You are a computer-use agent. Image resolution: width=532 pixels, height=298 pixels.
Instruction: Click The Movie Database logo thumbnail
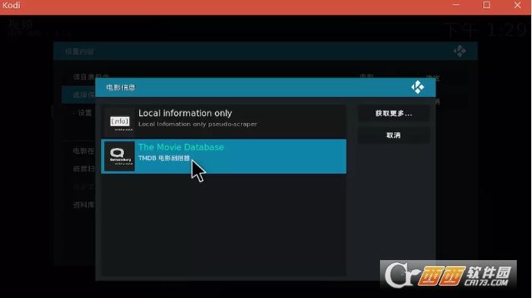click(x=119, y=156)
